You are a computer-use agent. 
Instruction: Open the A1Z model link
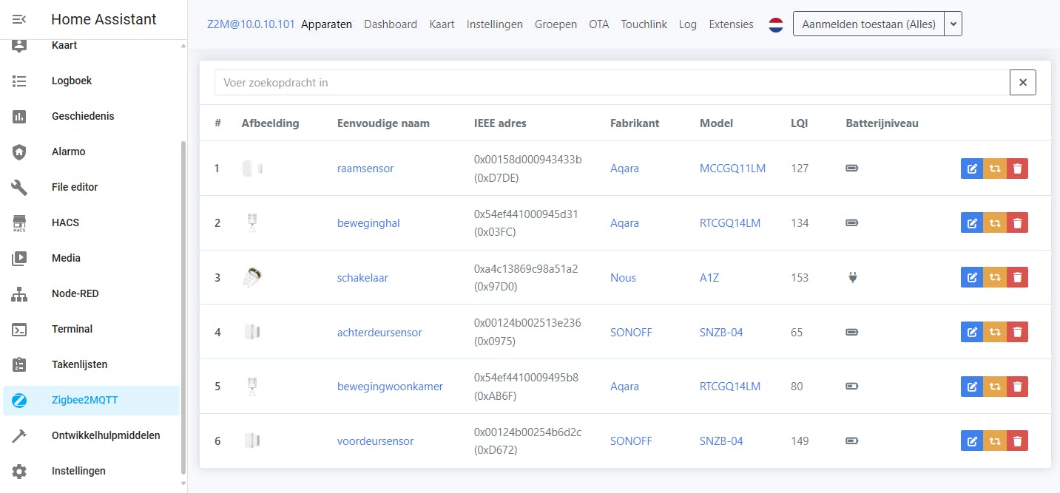[x=709, y=278]
